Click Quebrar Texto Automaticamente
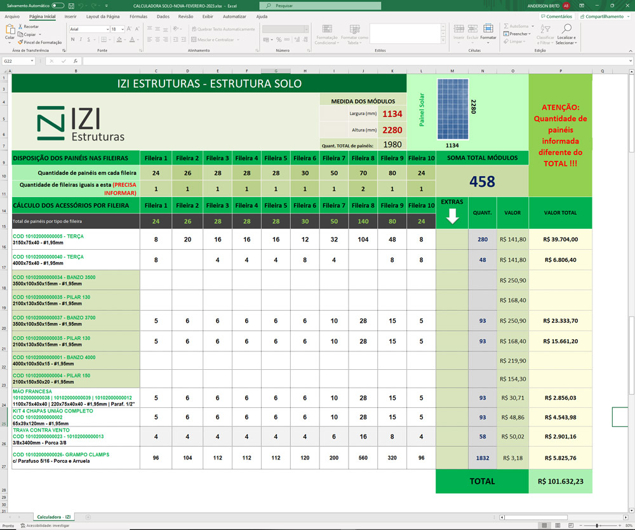The width and height of the screenshot is (635, 530). point(224,29)
